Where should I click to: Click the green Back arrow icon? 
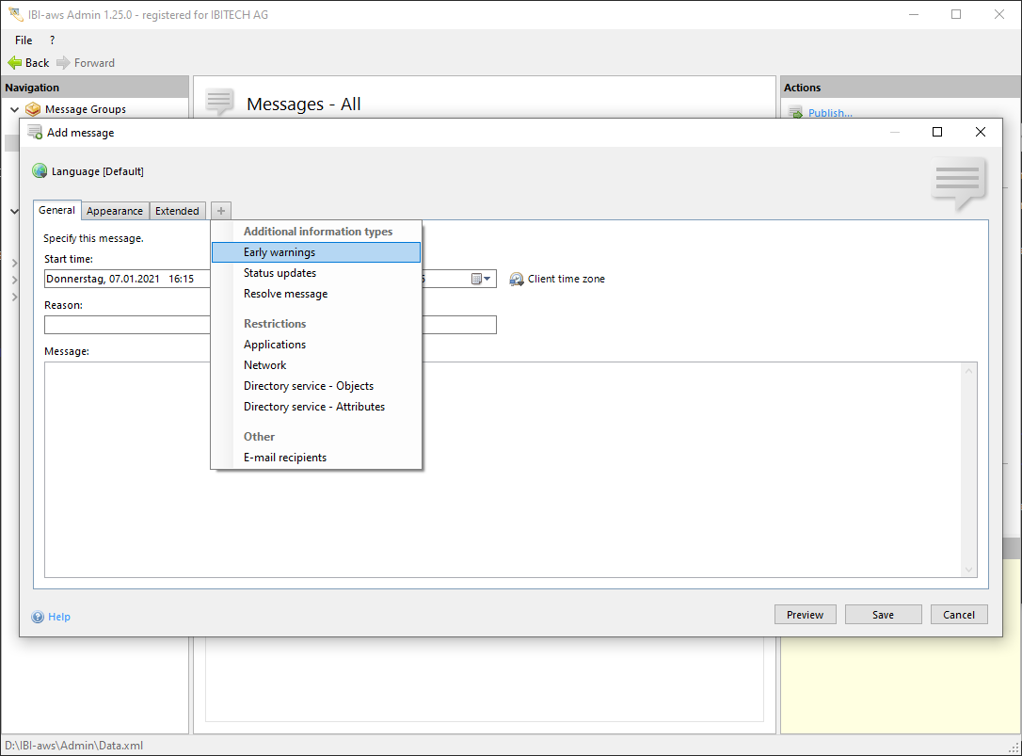click(15, 63)
